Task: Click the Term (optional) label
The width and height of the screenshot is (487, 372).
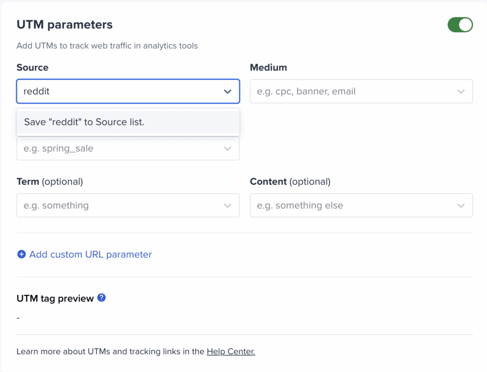Action: click(x=49, y=181)
